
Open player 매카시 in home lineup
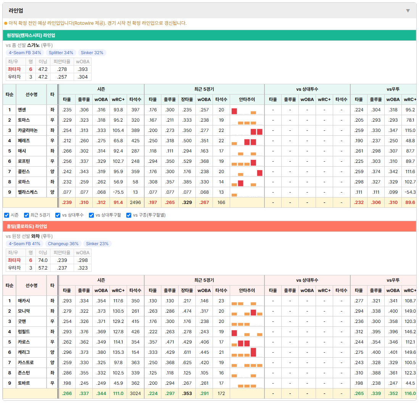point(24,301)
